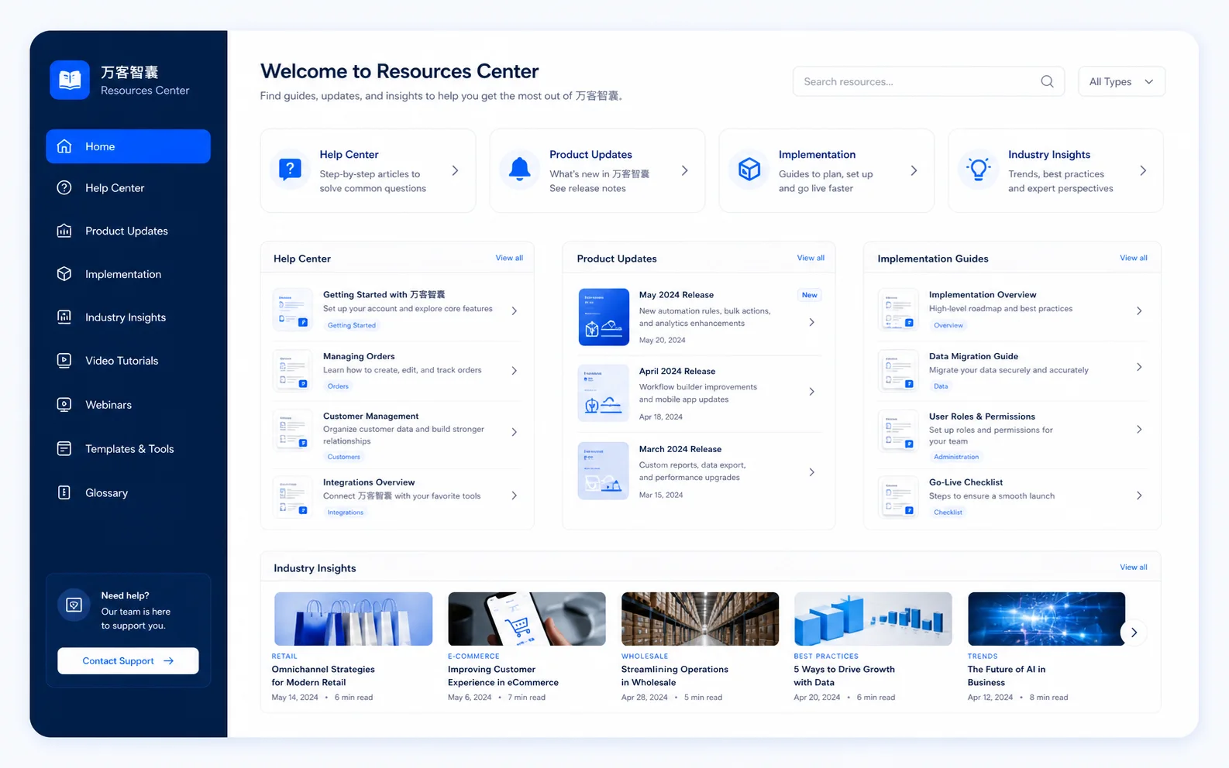
Task: Click View all in Implementation Guides
Action: 1134,258
